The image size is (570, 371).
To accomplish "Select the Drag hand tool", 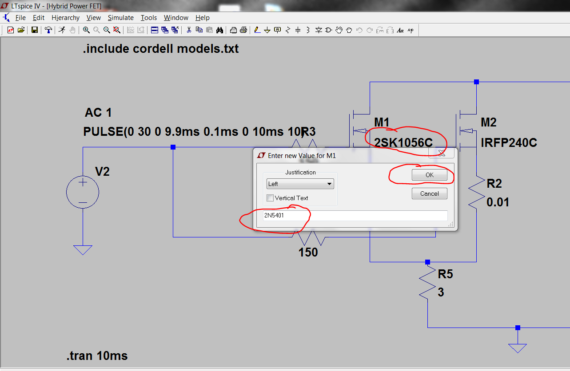I will tap(349, 30).
